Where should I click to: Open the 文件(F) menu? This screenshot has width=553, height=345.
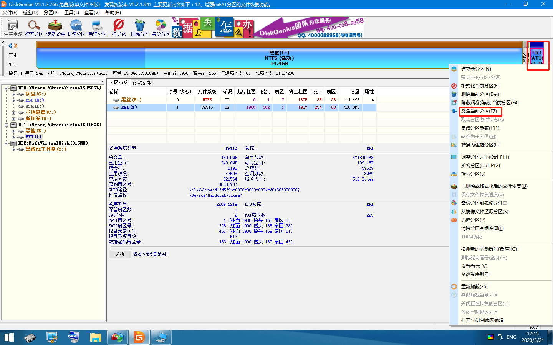(10, 13)
